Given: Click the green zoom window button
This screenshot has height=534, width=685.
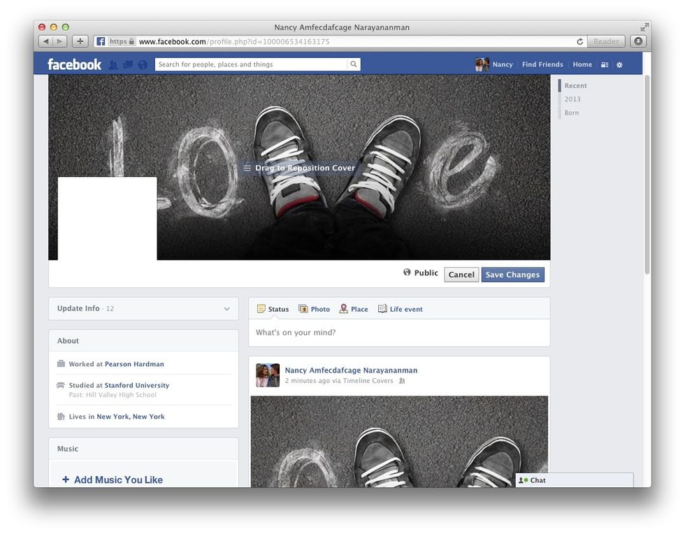Looking at the screenshot, I should [66, 27].
